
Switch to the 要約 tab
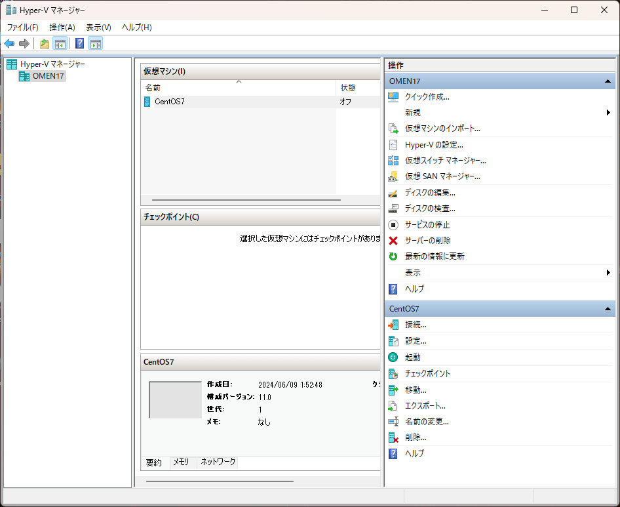154,462
